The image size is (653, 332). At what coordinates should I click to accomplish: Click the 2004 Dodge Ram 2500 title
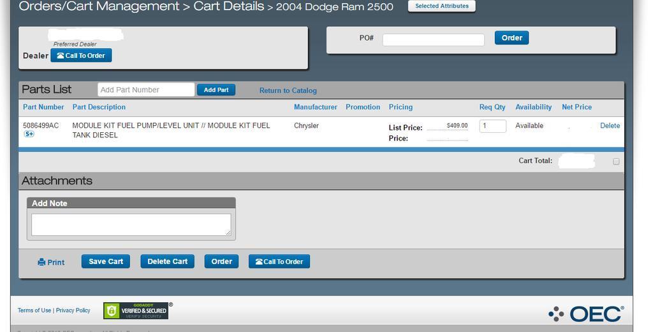click(x=334, y=7)
